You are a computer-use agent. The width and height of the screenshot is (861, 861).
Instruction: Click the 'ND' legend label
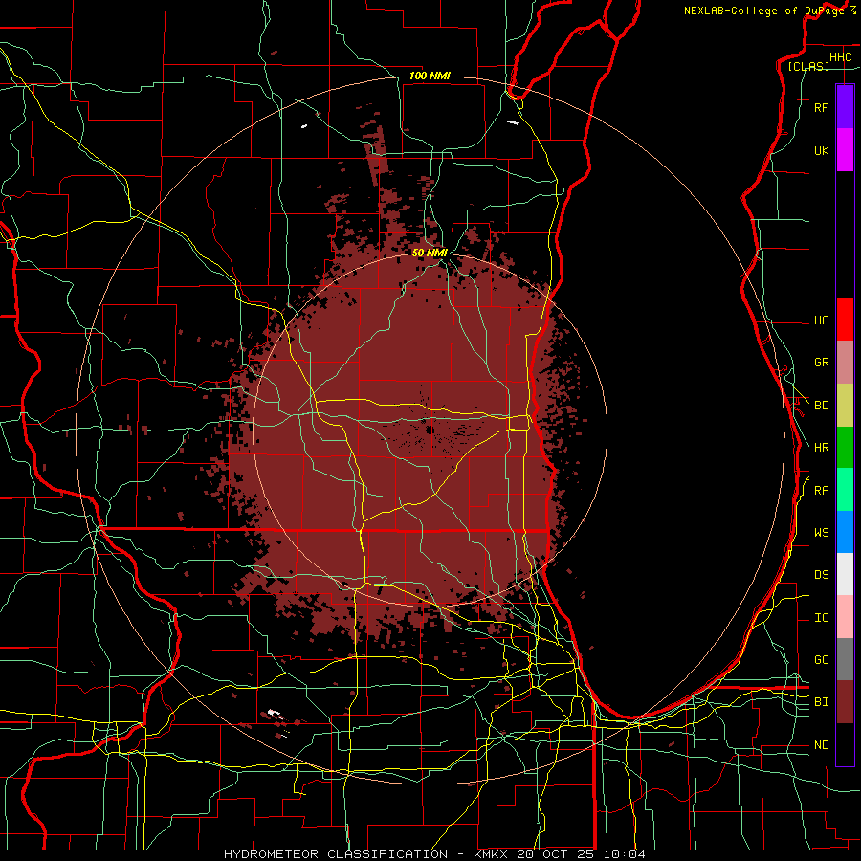(x=821, y=745)
